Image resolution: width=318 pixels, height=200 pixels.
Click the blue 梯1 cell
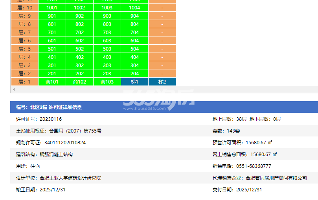135,82
